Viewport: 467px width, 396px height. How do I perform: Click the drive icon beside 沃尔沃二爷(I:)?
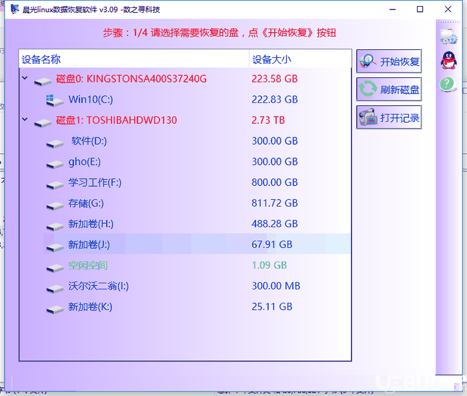coord(55,289)
